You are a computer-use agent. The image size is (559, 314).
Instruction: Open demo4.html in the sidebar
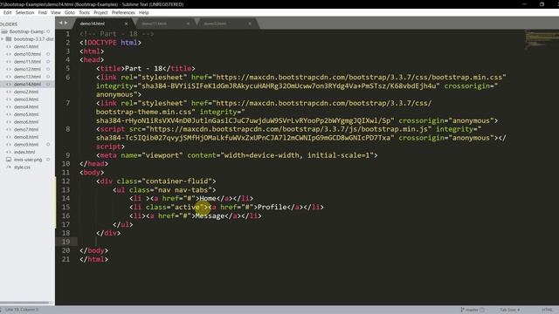(x=26, y=106)
